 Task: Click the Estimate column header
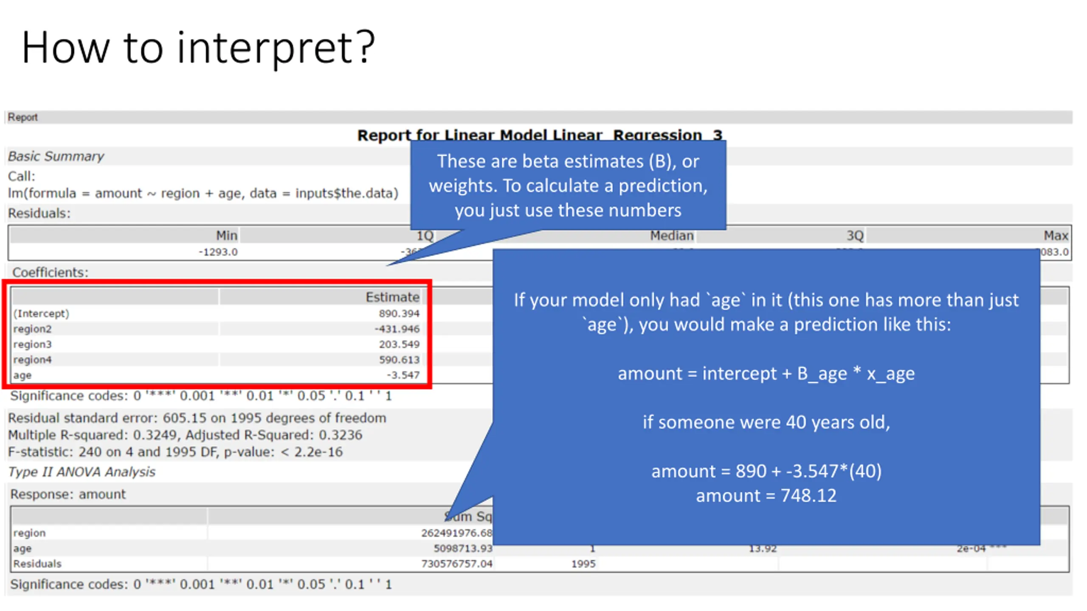392,297
